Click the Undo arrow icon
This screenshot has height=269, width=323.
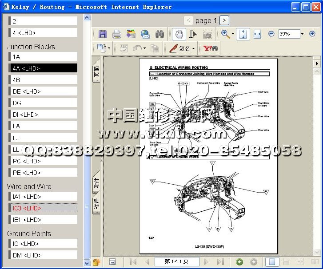tap(137, 48)
